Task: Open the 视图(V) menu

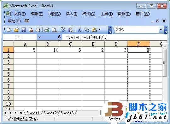Action: tap(54, 14)
